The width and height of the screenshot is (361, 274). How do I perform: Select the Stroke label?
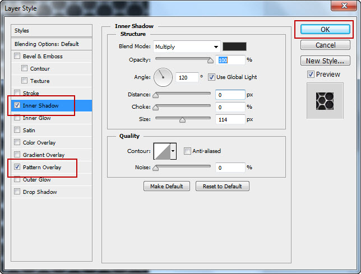(x=31, y=93)
